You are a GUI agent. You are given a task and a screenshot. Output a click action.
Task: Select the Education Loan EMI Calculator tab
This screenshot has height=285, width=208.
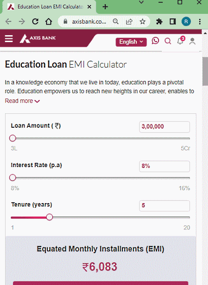49,7
